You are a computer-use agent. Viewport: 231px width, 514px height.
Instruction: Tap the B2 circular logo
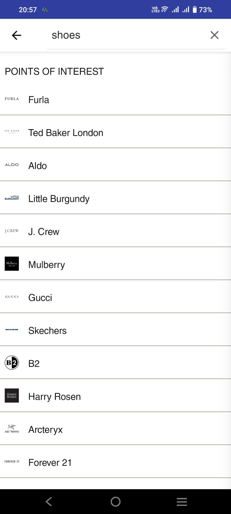tap(12, 363)
